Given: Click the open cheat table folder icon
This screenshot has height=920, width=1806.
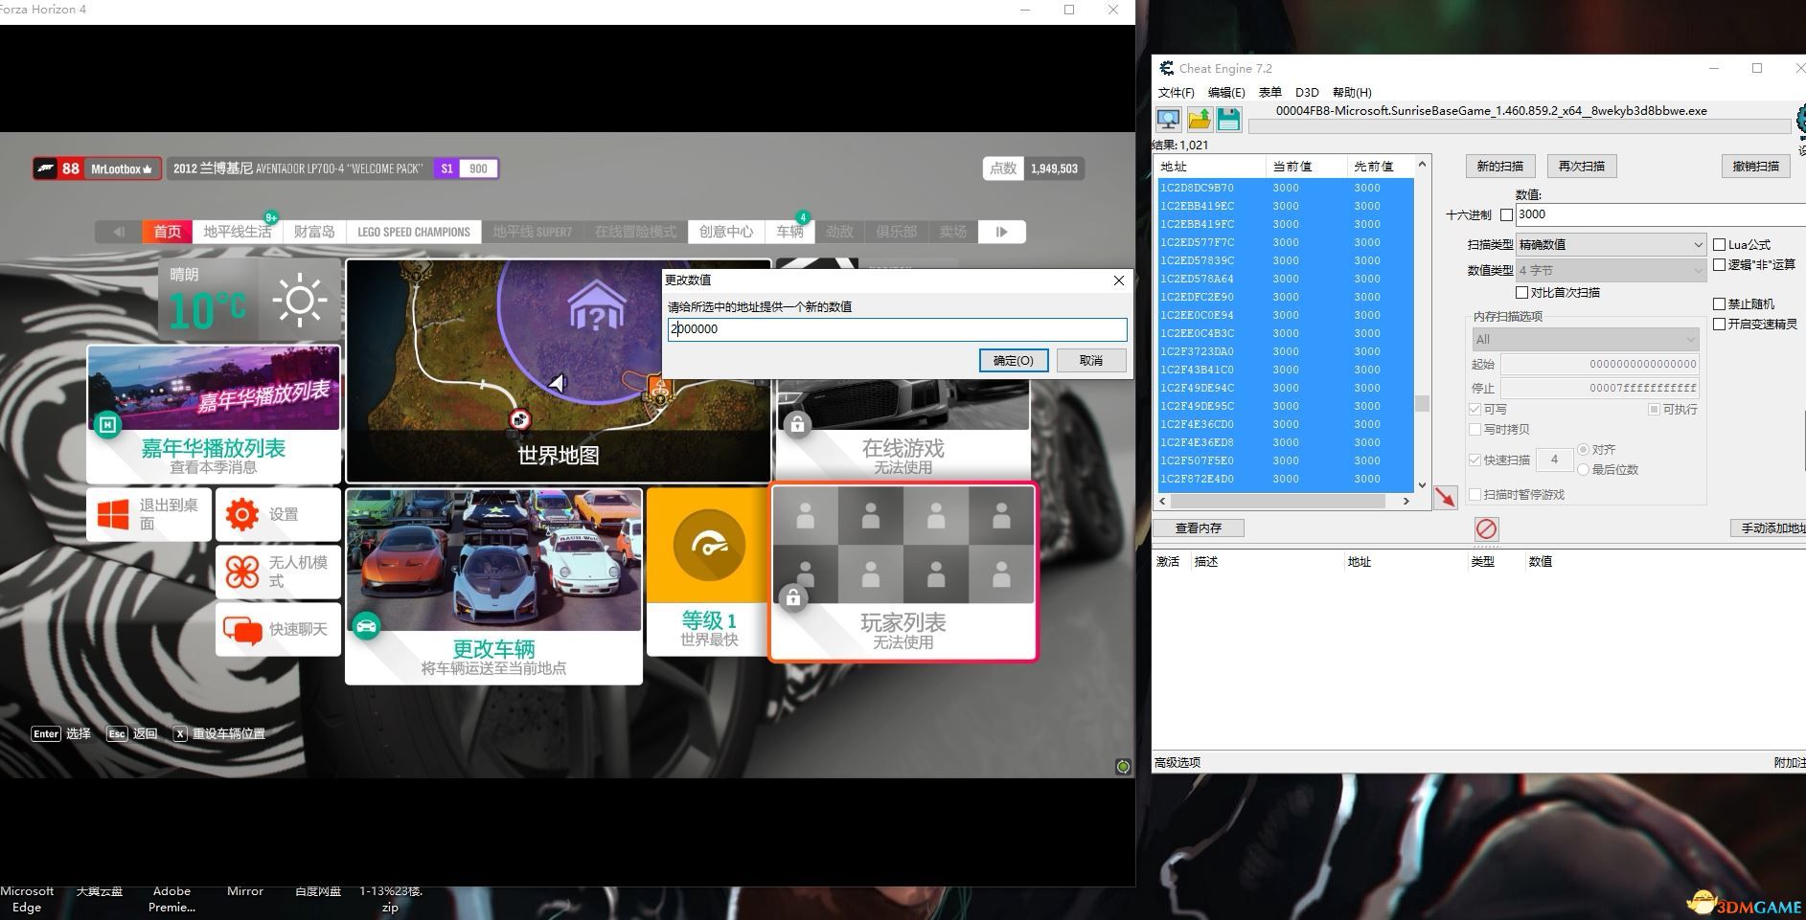Looking at the screenshot, I should click(x=1199, y=120).
